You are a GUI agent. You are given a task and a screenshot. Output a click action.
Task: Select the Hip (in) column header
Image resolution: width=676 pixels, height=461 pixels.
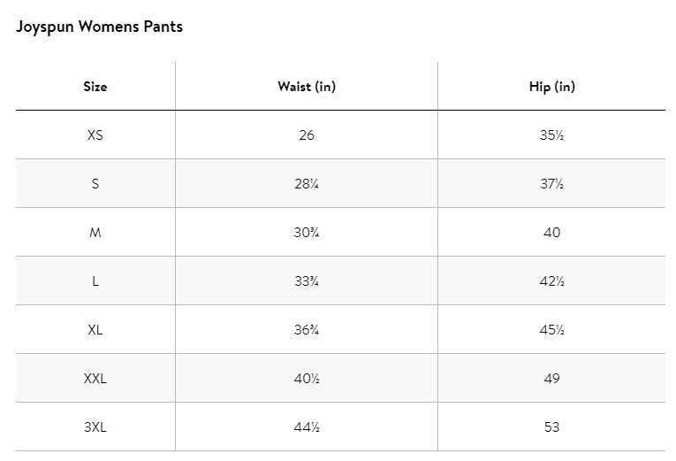pyautogui.click(x=551, y=87)
